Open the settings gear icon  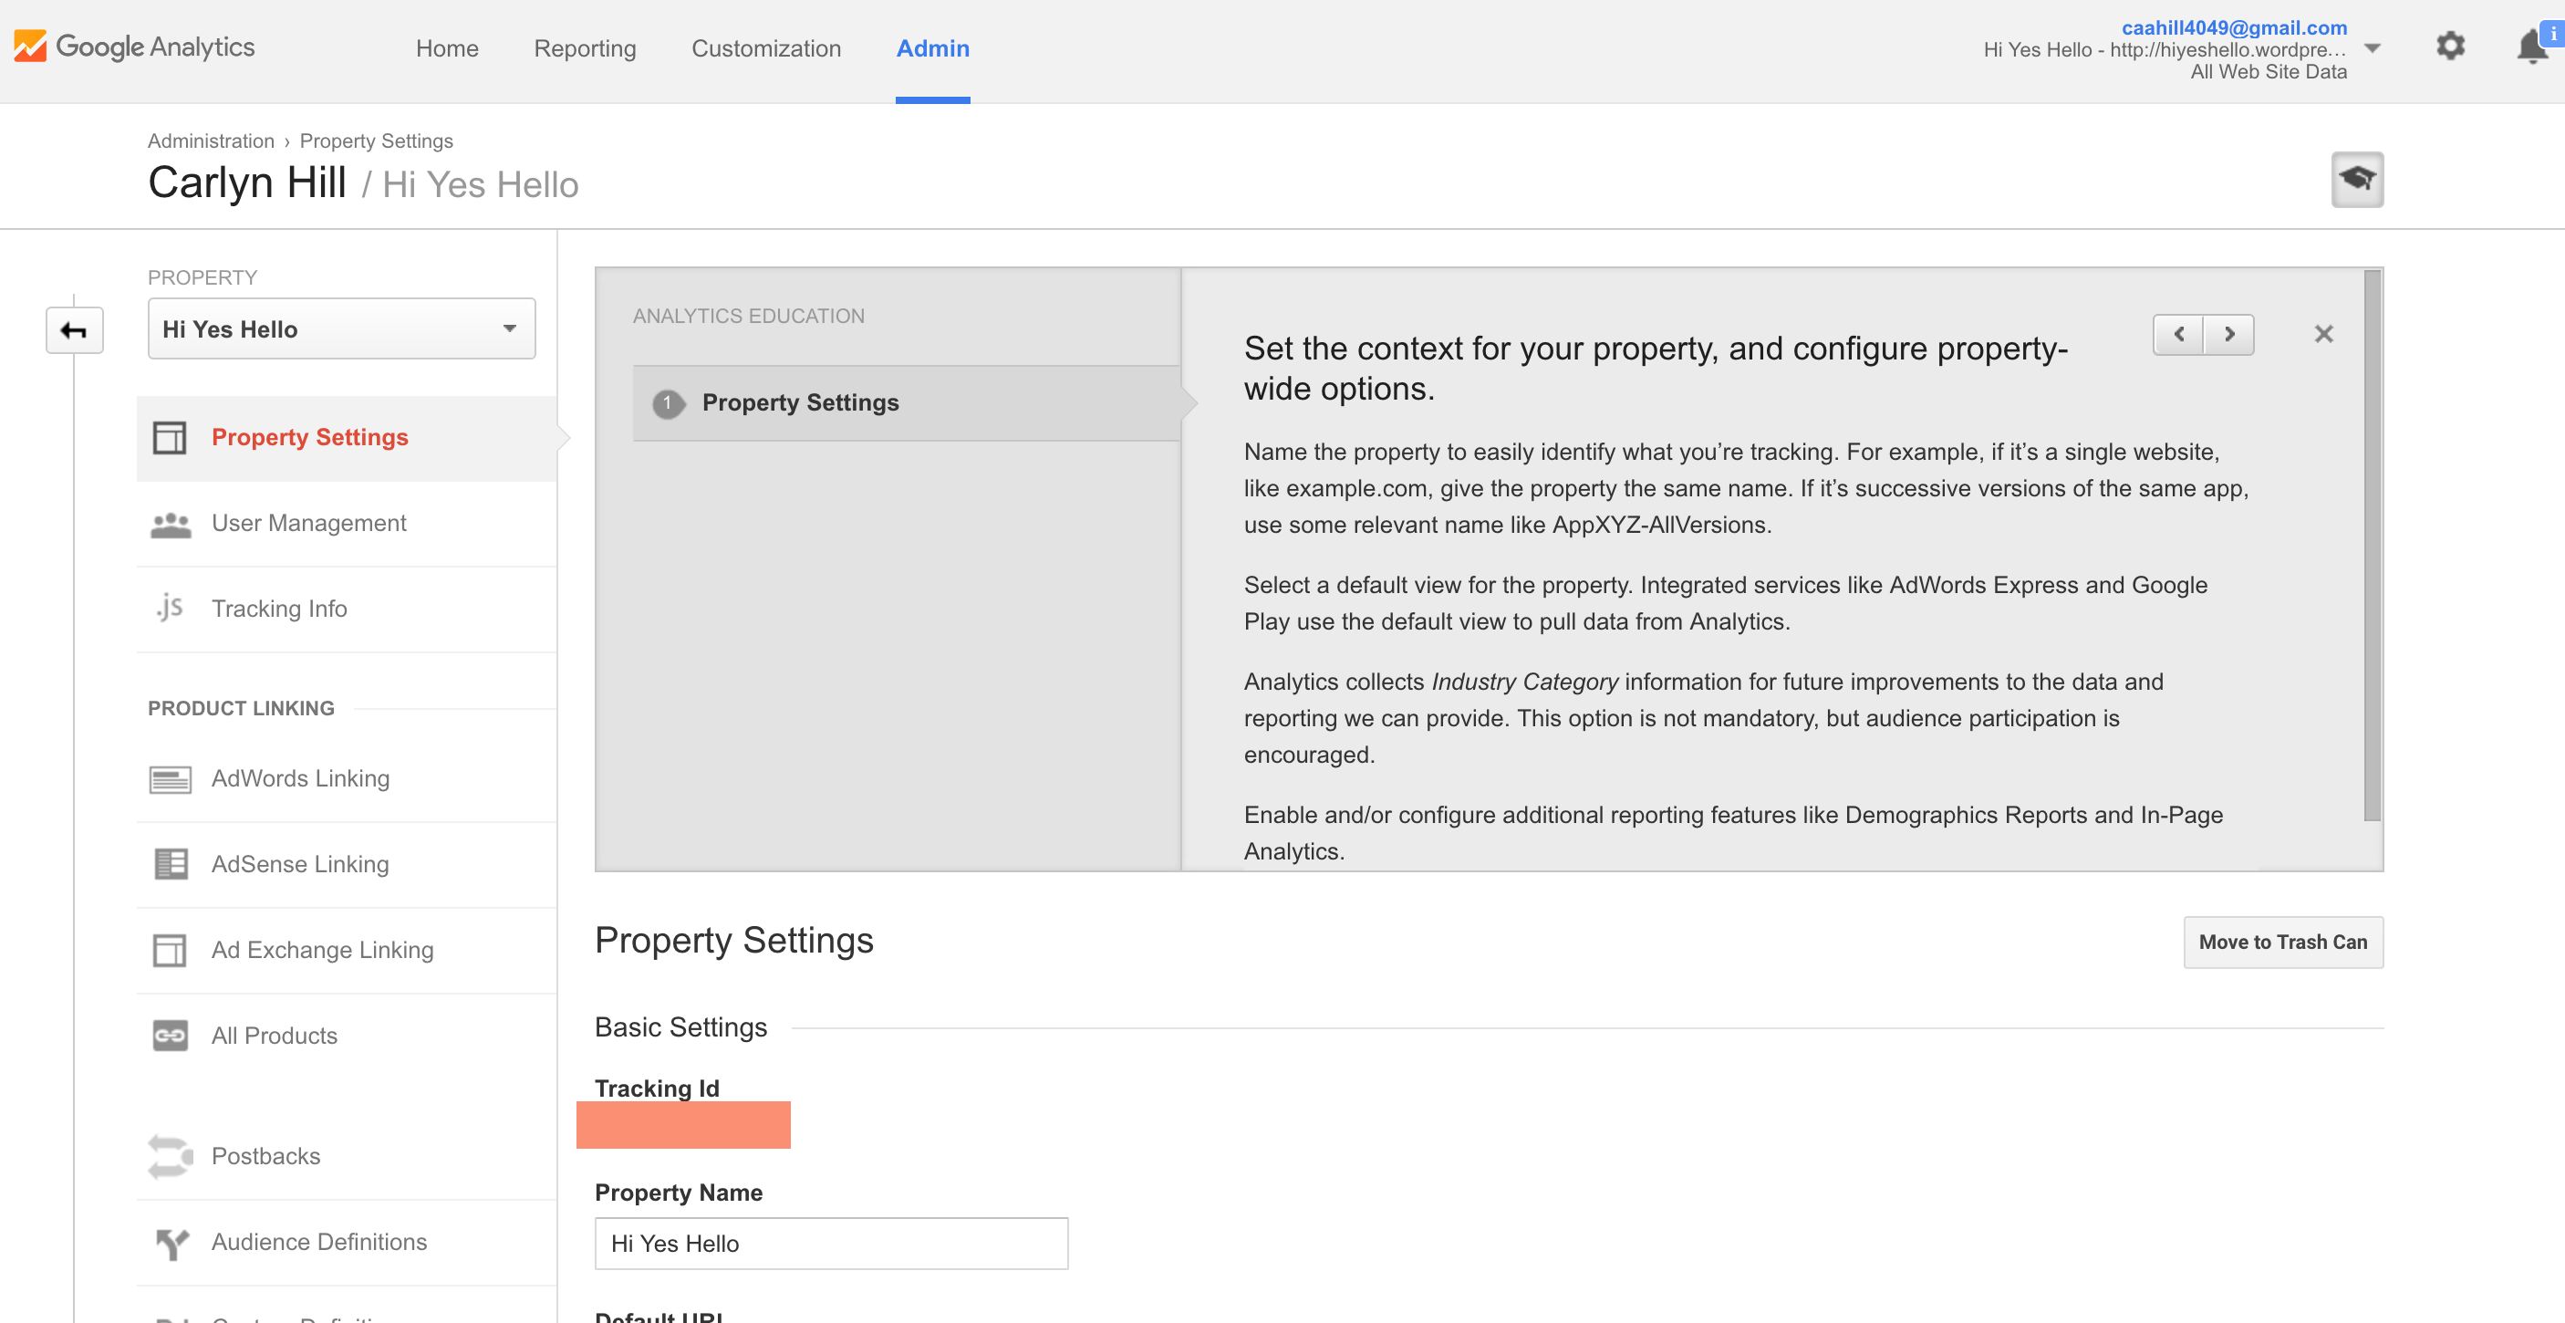[2449, 46]
